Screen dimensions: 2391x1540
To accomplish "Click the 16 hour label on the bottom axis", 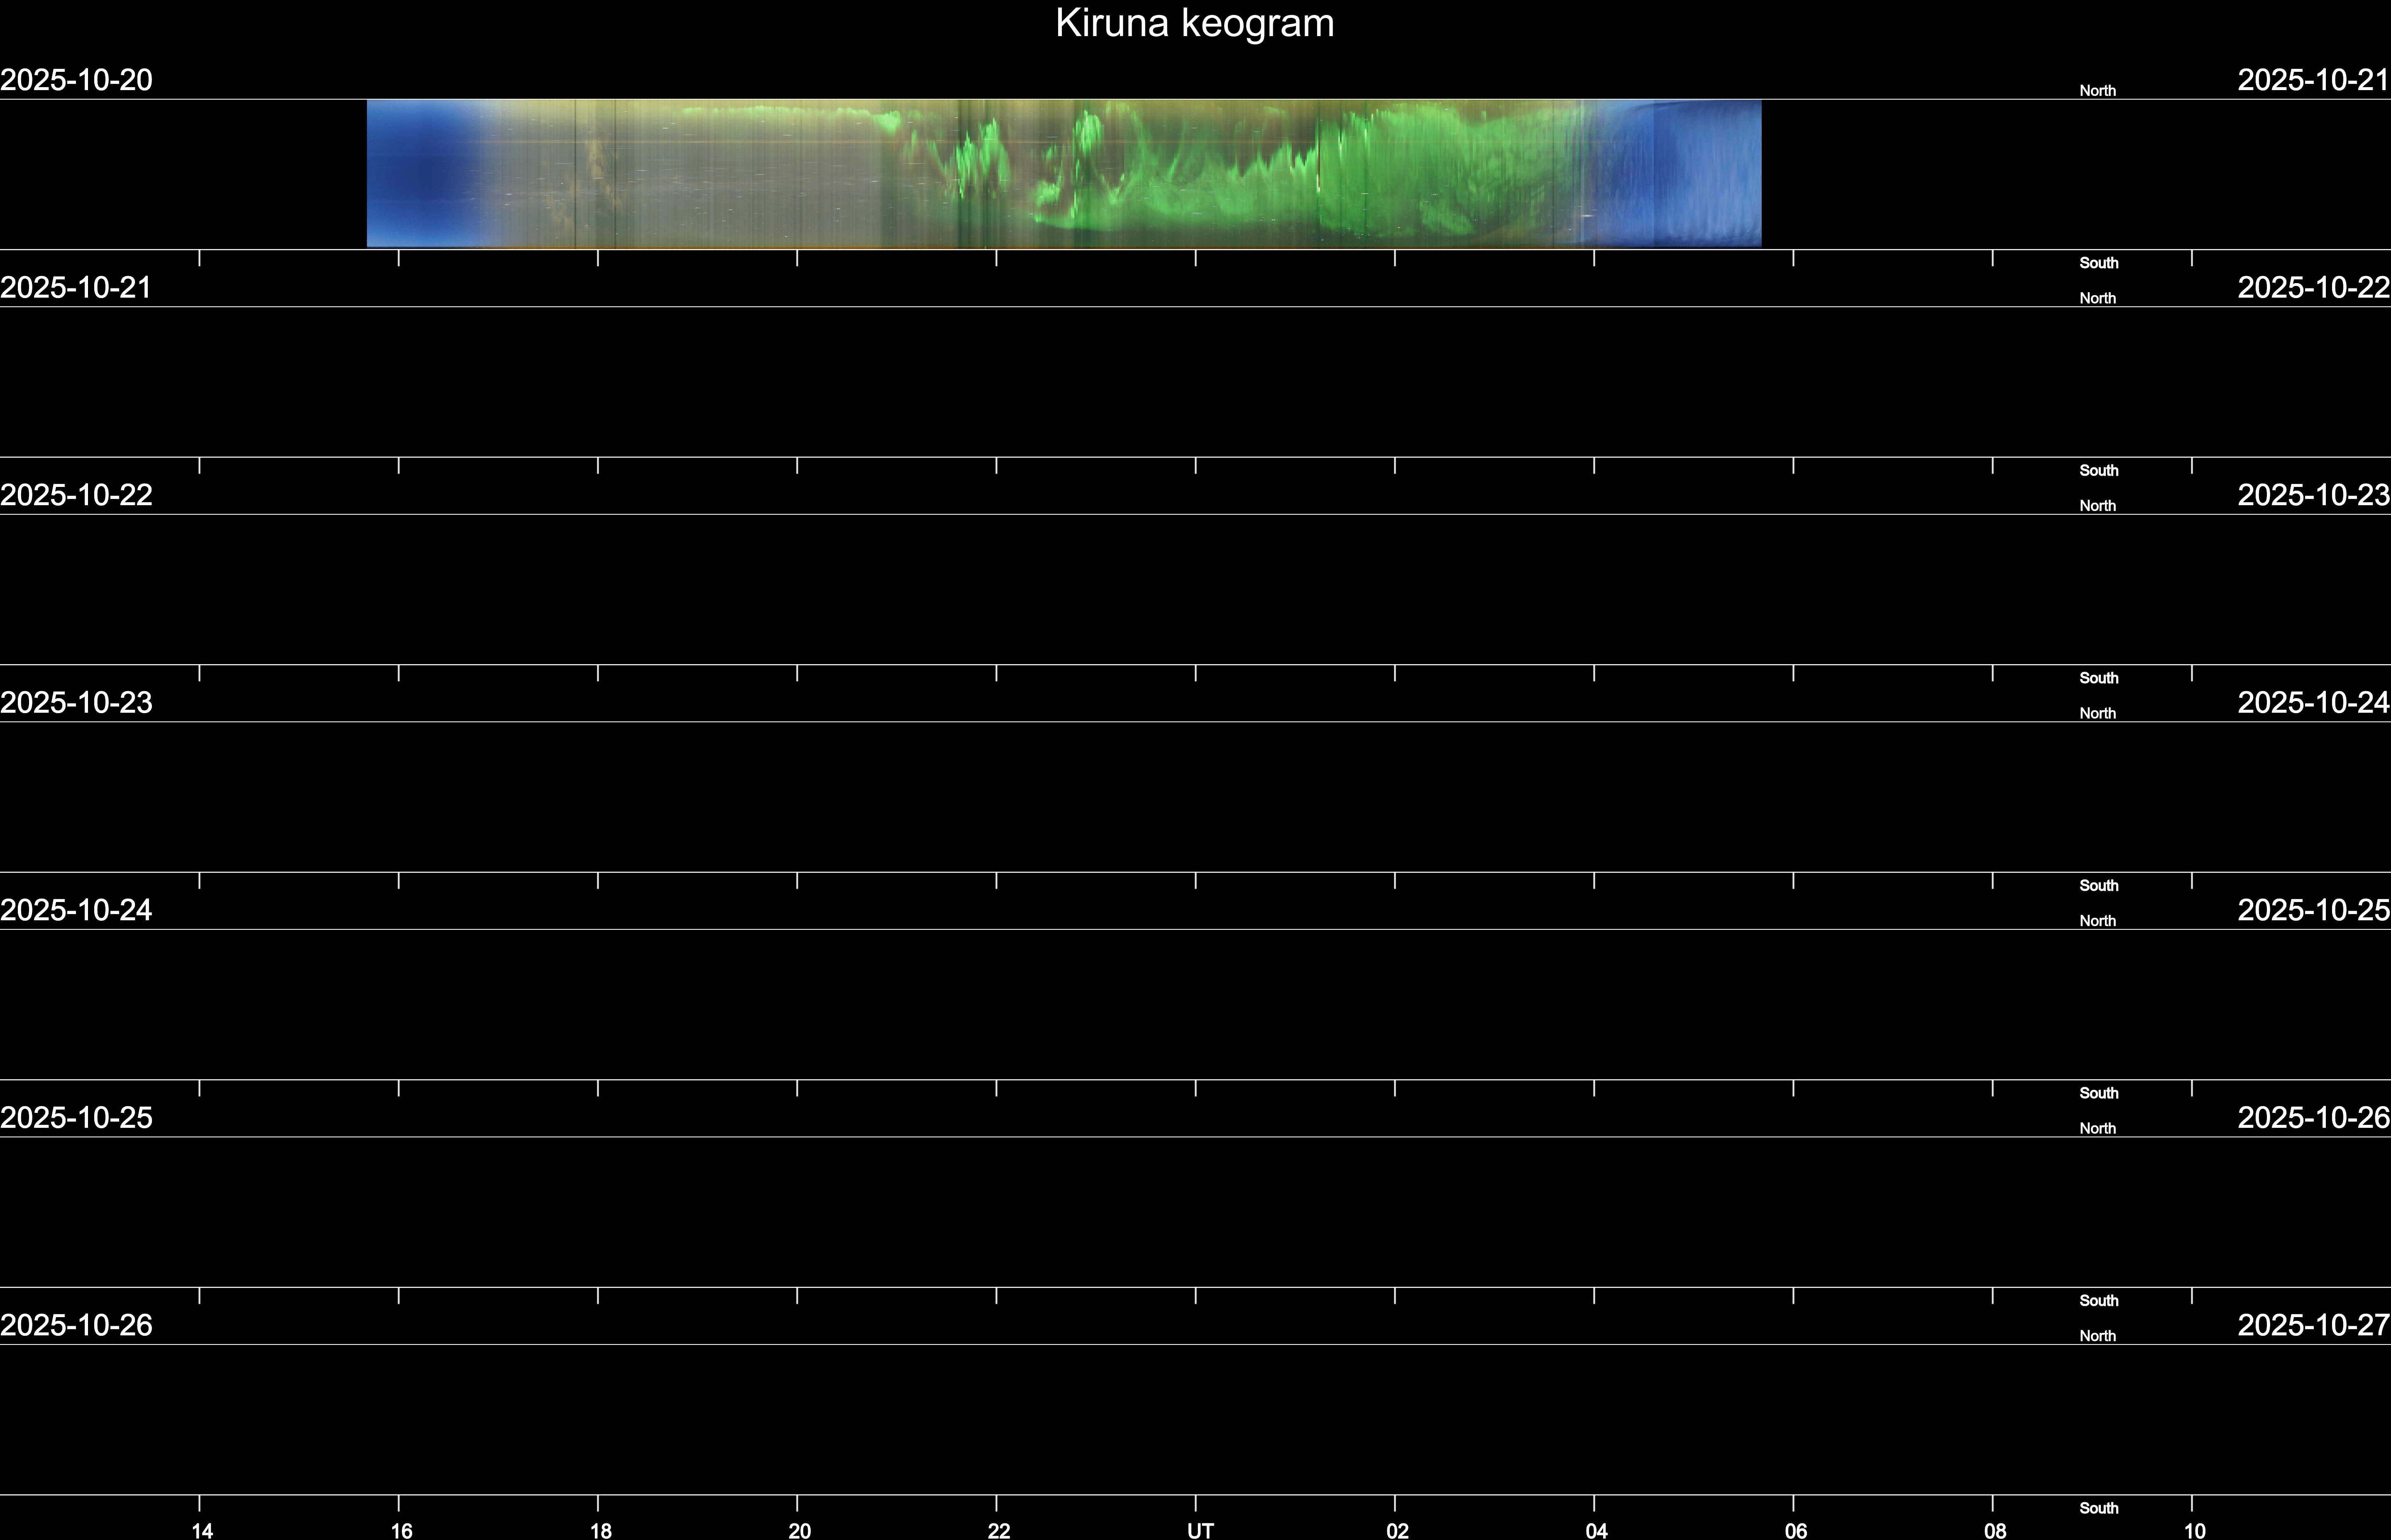I will click(401, 1530).
